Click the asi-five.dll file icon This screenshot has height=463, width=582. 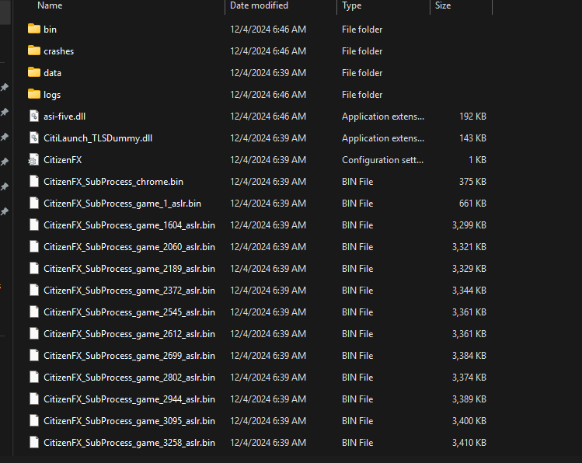pos(34,116)
